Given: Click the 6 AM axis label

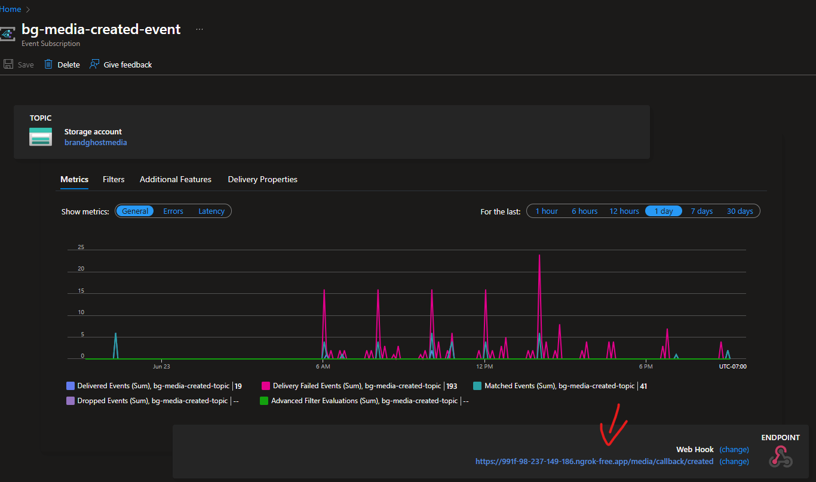Looking at the screenshot, I should click(x=323, y=366).
